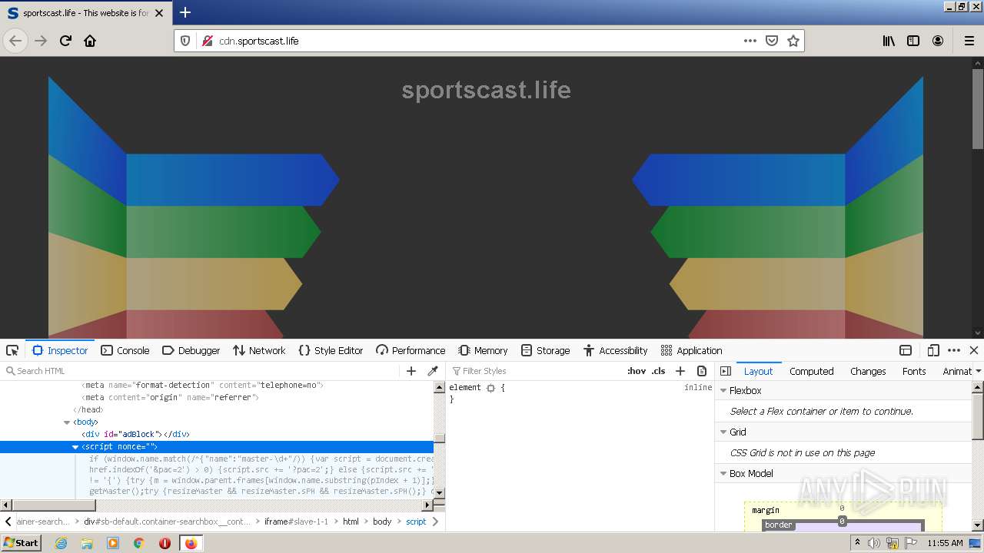
Task: Select iframe#slave-1-1 breadcrumb
Action: pos(296,522)
